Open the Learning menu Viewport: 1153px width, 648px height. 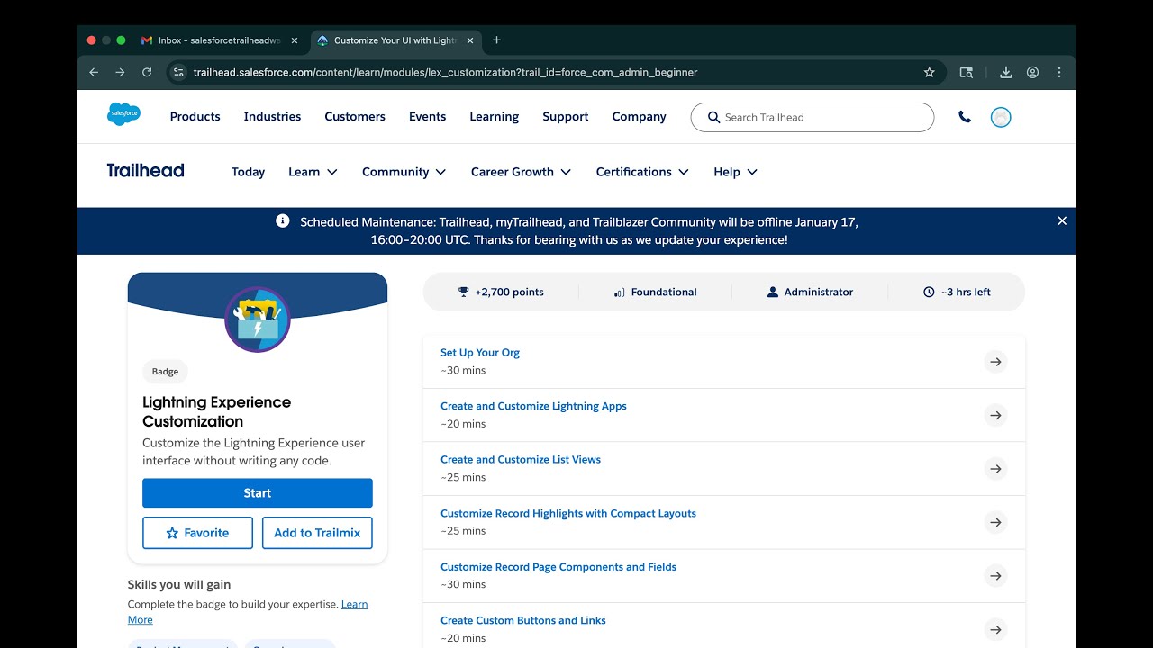coord(494,117)
